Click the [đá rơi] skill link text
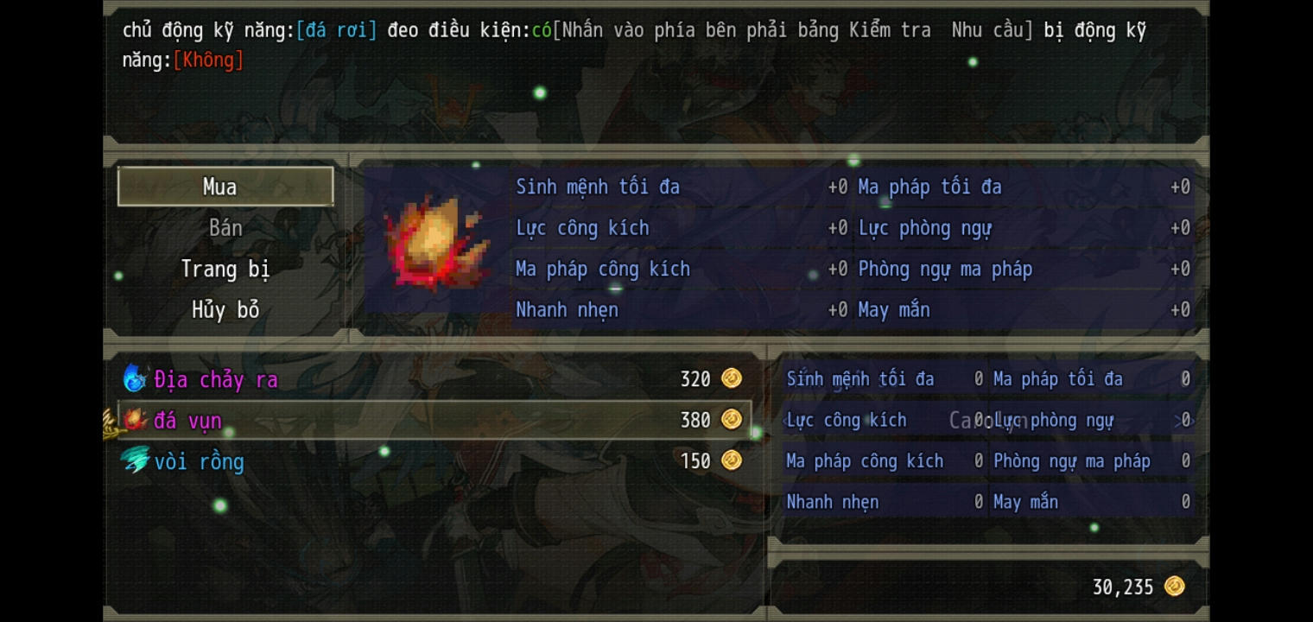Viewport: 1313px width, 622px height. point(337,30)
